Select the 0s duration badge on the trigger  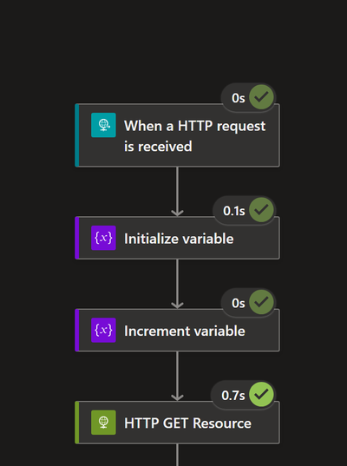(x=239, y=98)
